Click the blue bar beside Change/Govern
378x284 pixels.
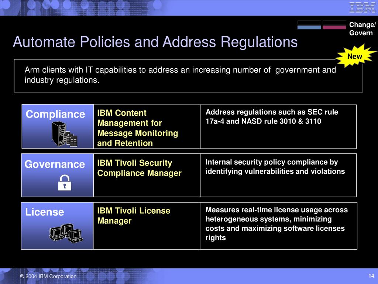[309, 27]
